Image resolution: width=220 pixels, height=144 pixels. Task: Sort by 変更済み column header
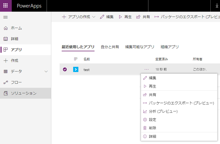pyautogui.click(x=162, y=59)
